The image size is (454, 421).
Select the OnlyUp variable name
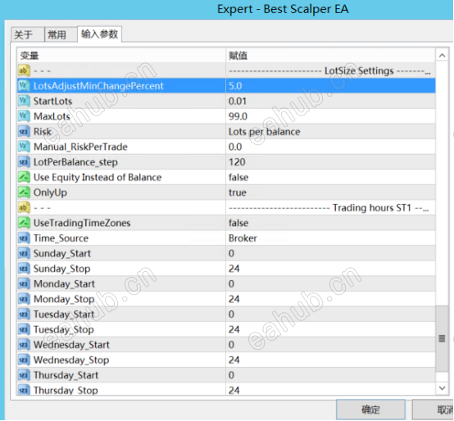(50, 192)
